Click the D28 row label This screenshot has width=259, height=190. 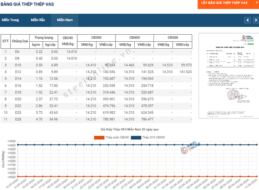coord(17,119)
